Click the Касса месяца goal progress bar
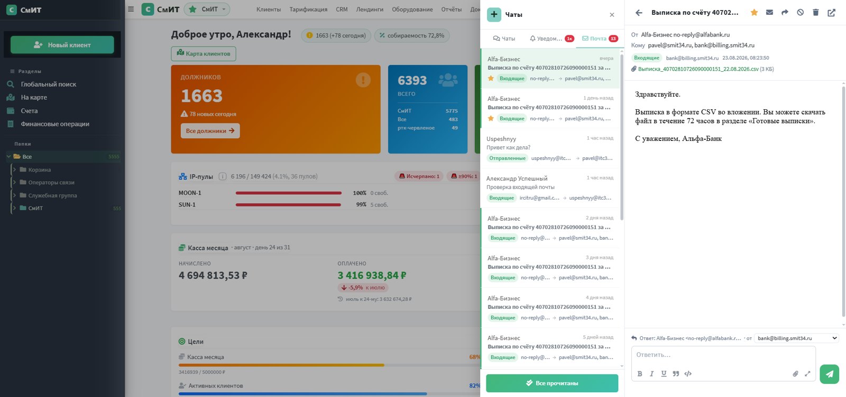846x397 pixels. [x=329, y=365]
